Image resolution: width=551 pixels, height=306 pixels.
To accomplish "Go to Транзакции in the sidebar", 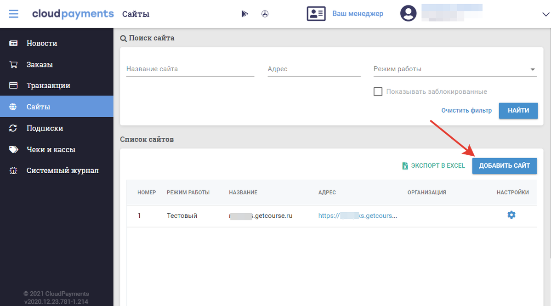I will pos(48,85).
